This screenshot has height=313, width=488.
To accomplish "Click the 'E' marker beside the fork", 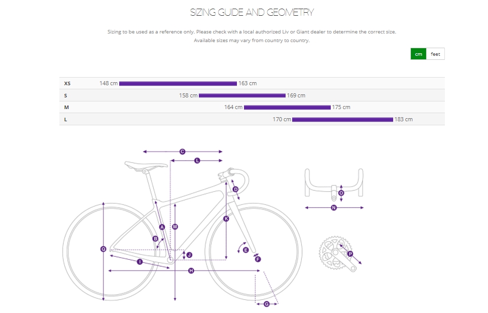I will pos(246,250).
